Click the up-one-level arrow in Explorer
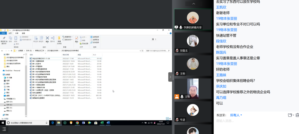The image size is (299, 134). (11, 51)
